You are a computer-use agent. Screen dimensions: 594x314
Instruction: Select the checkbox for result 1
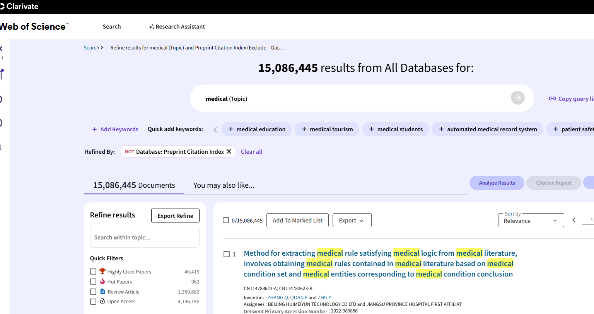(227, 254)
